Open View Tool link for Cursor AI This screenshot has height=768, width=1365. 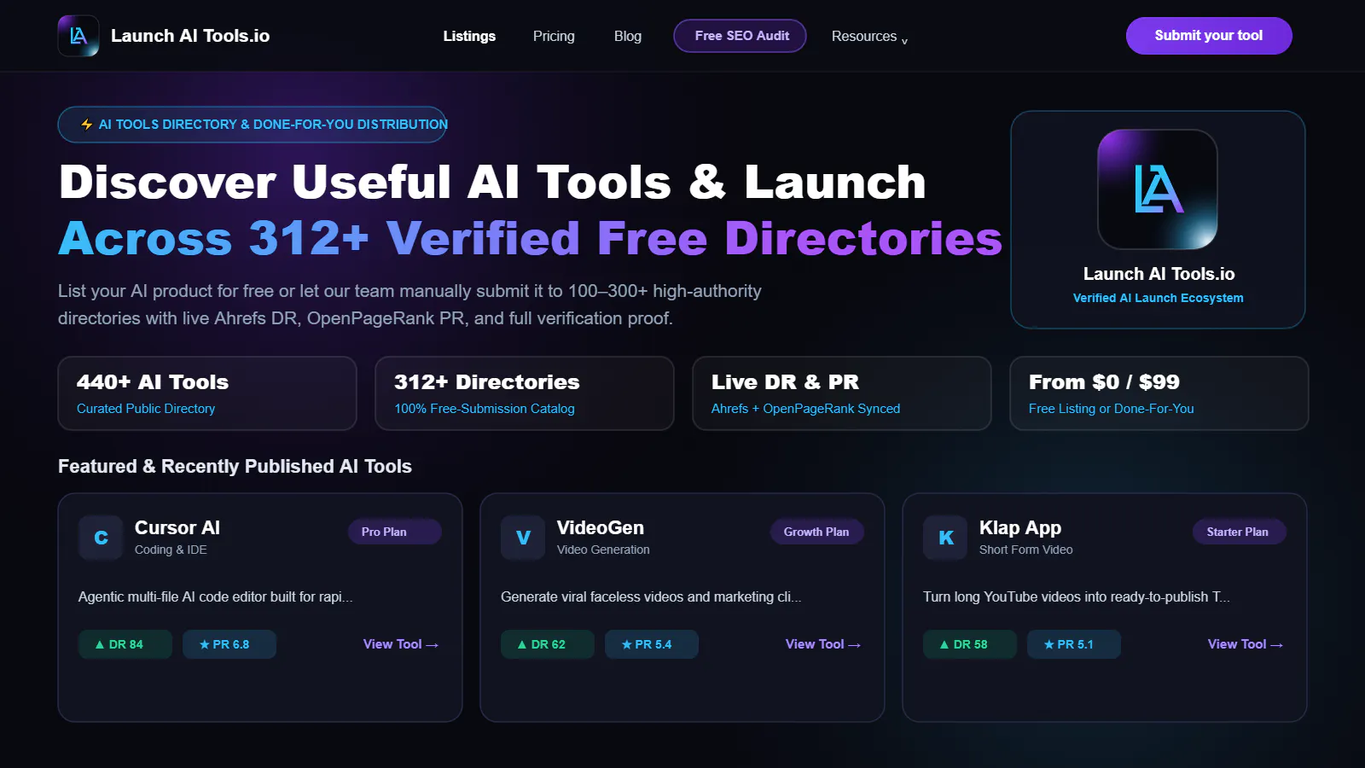tap(401, 644)
